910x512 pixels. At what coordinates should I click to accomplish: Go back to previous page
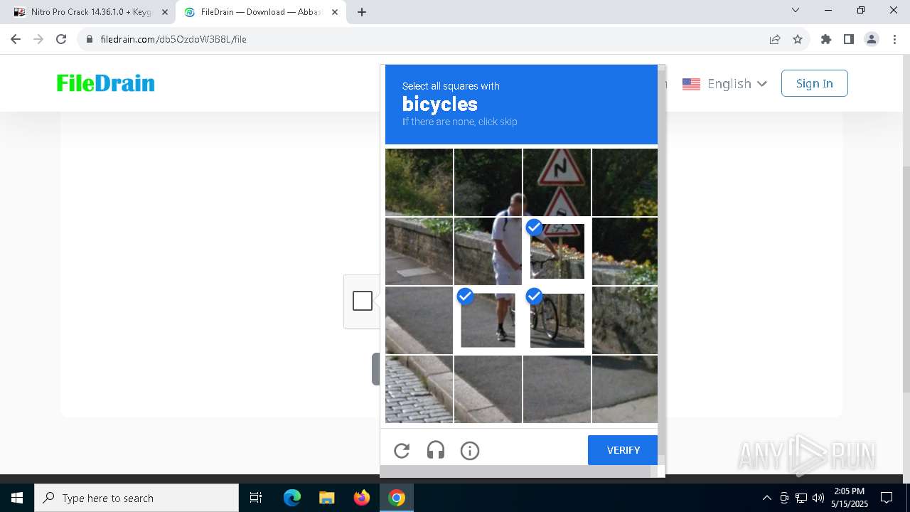16,39
